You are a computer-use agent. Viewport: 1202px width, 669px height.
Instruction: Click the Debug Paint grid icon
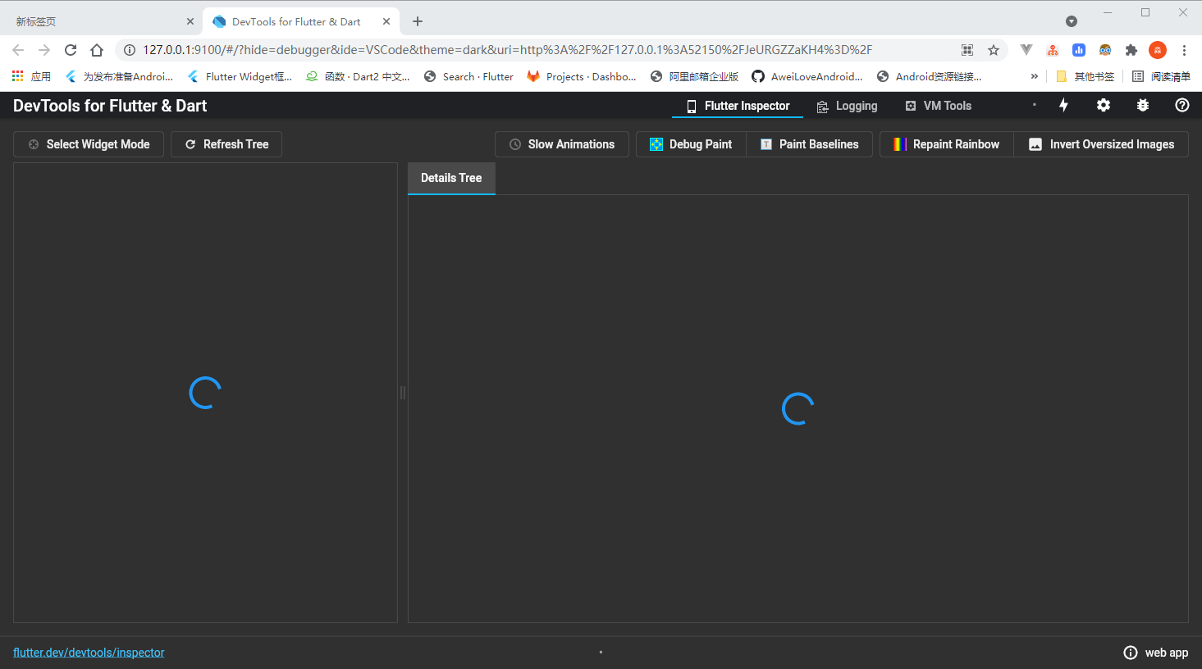point(656,143)
